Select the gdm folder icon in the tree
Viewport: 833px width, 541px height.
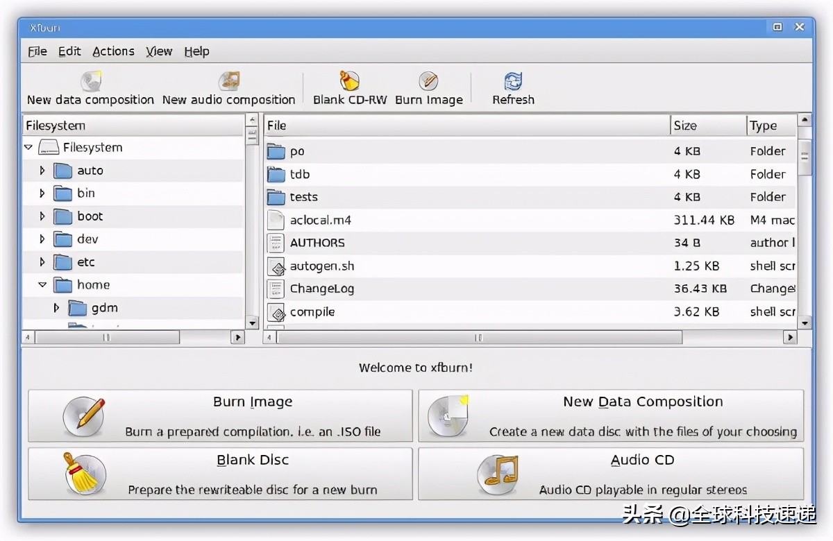point(78,308)
